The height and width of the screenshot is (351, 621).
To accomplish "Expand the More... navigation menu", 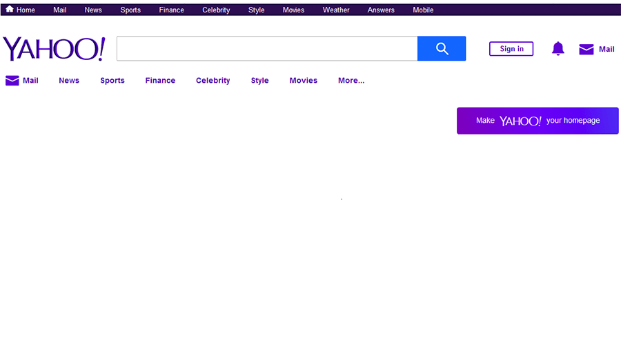I will point(351,81).
